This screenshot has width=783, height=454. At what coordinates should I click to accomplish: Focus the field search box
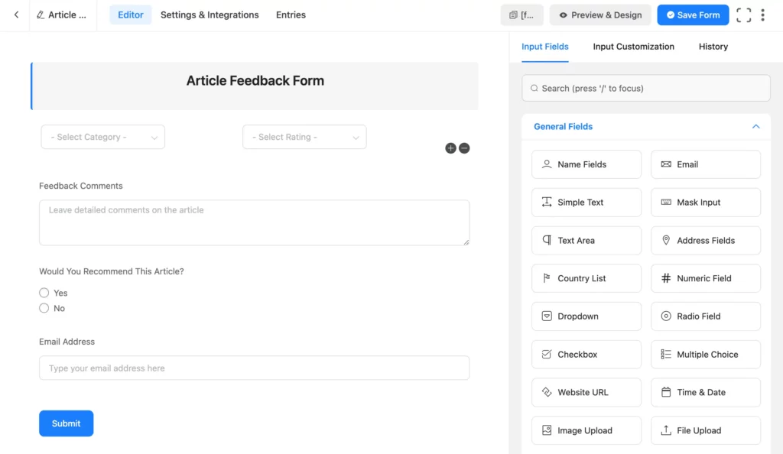pos(645,88)
